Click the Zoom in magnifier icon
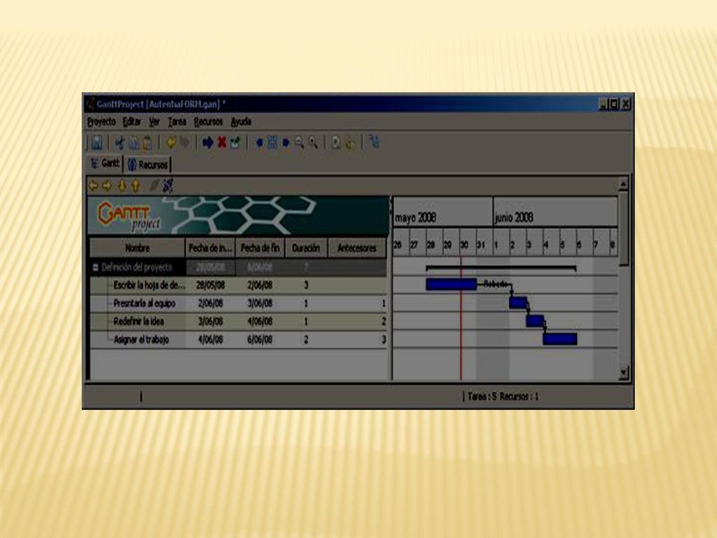 (x=313, y=143)
